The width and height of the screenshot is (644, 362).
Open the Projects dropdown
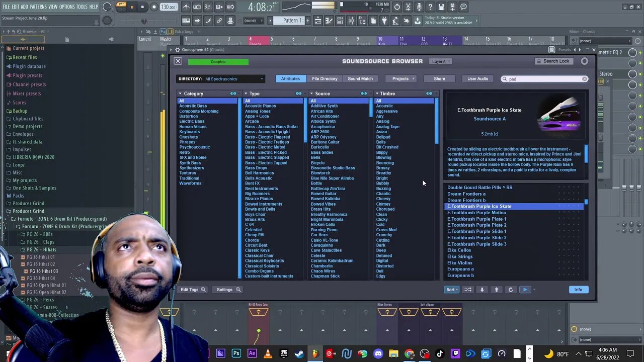click(400, 79)
